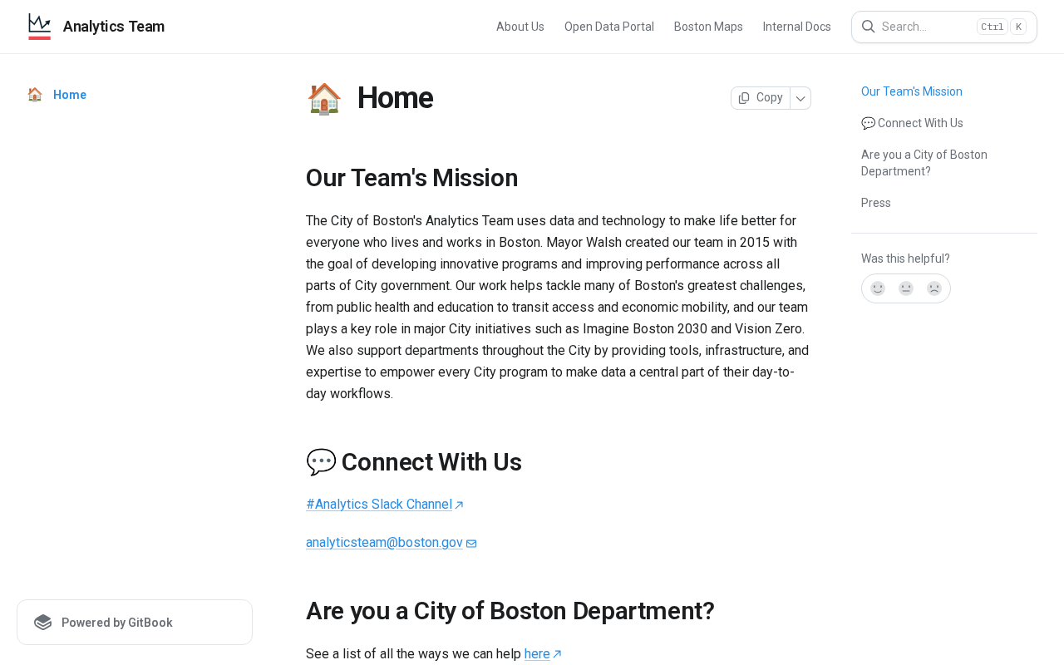Screen dimensions: 1064x665
Task: Click the Copy page button
Action: tap(761, 98)
